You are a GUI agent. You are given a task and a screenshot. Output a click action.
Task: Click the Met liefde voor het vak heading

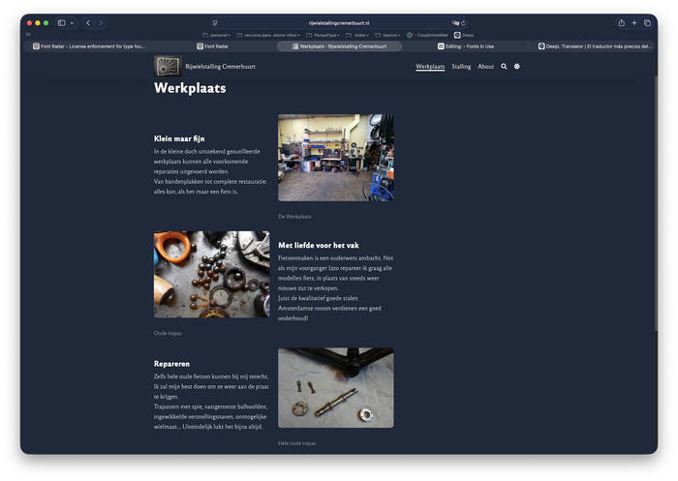319,245
